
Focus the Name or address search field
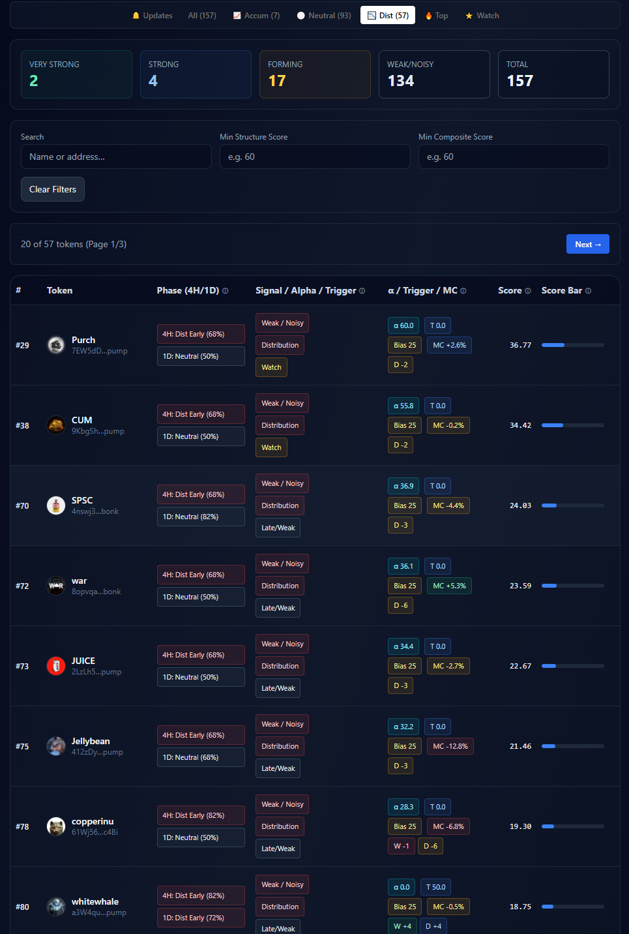point(116,157)
